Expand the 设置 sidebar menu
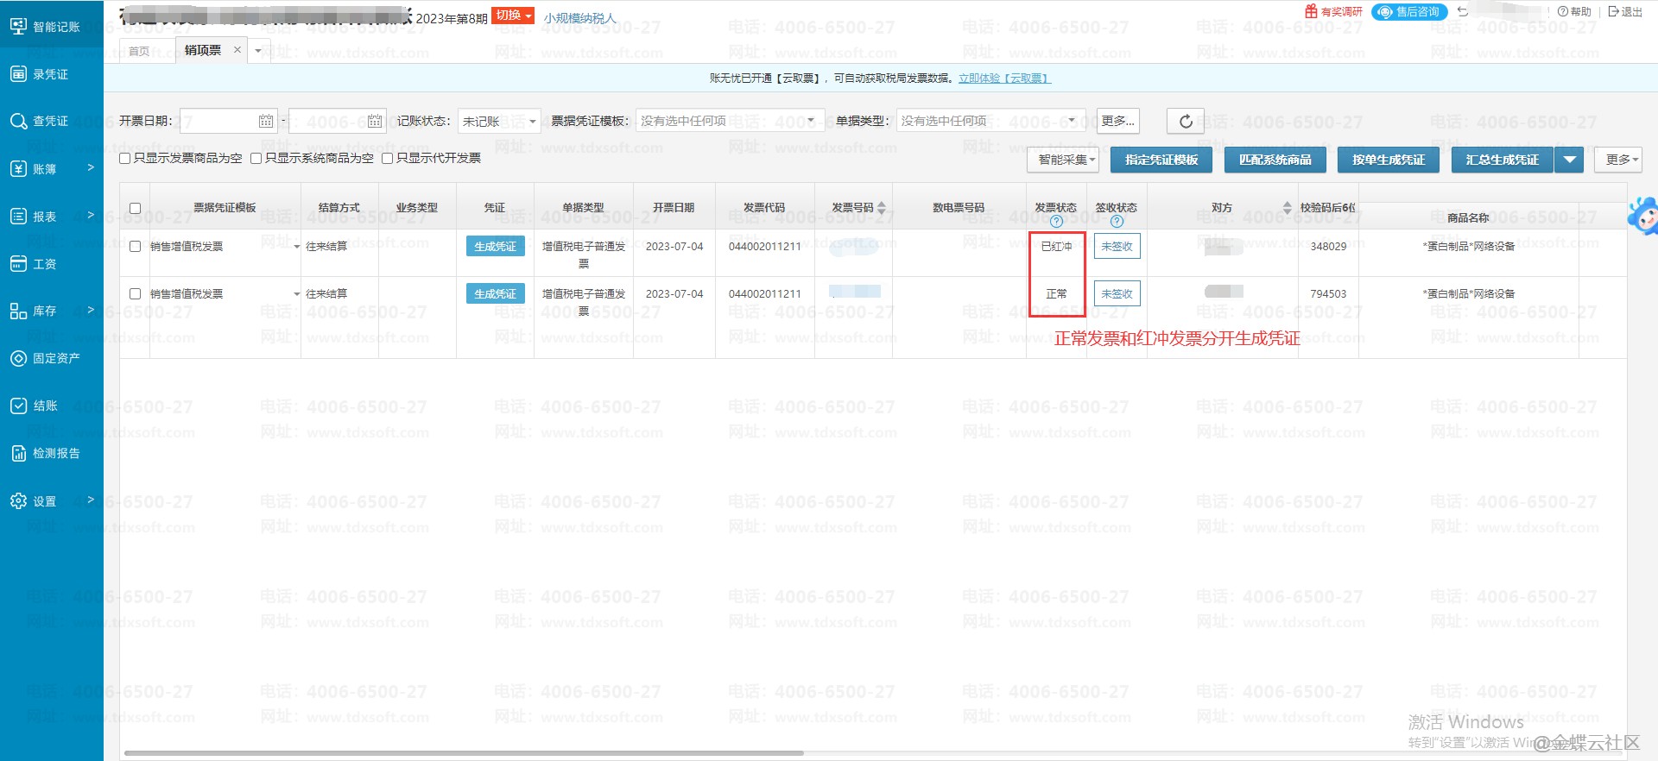 click(x=50, y=501)
